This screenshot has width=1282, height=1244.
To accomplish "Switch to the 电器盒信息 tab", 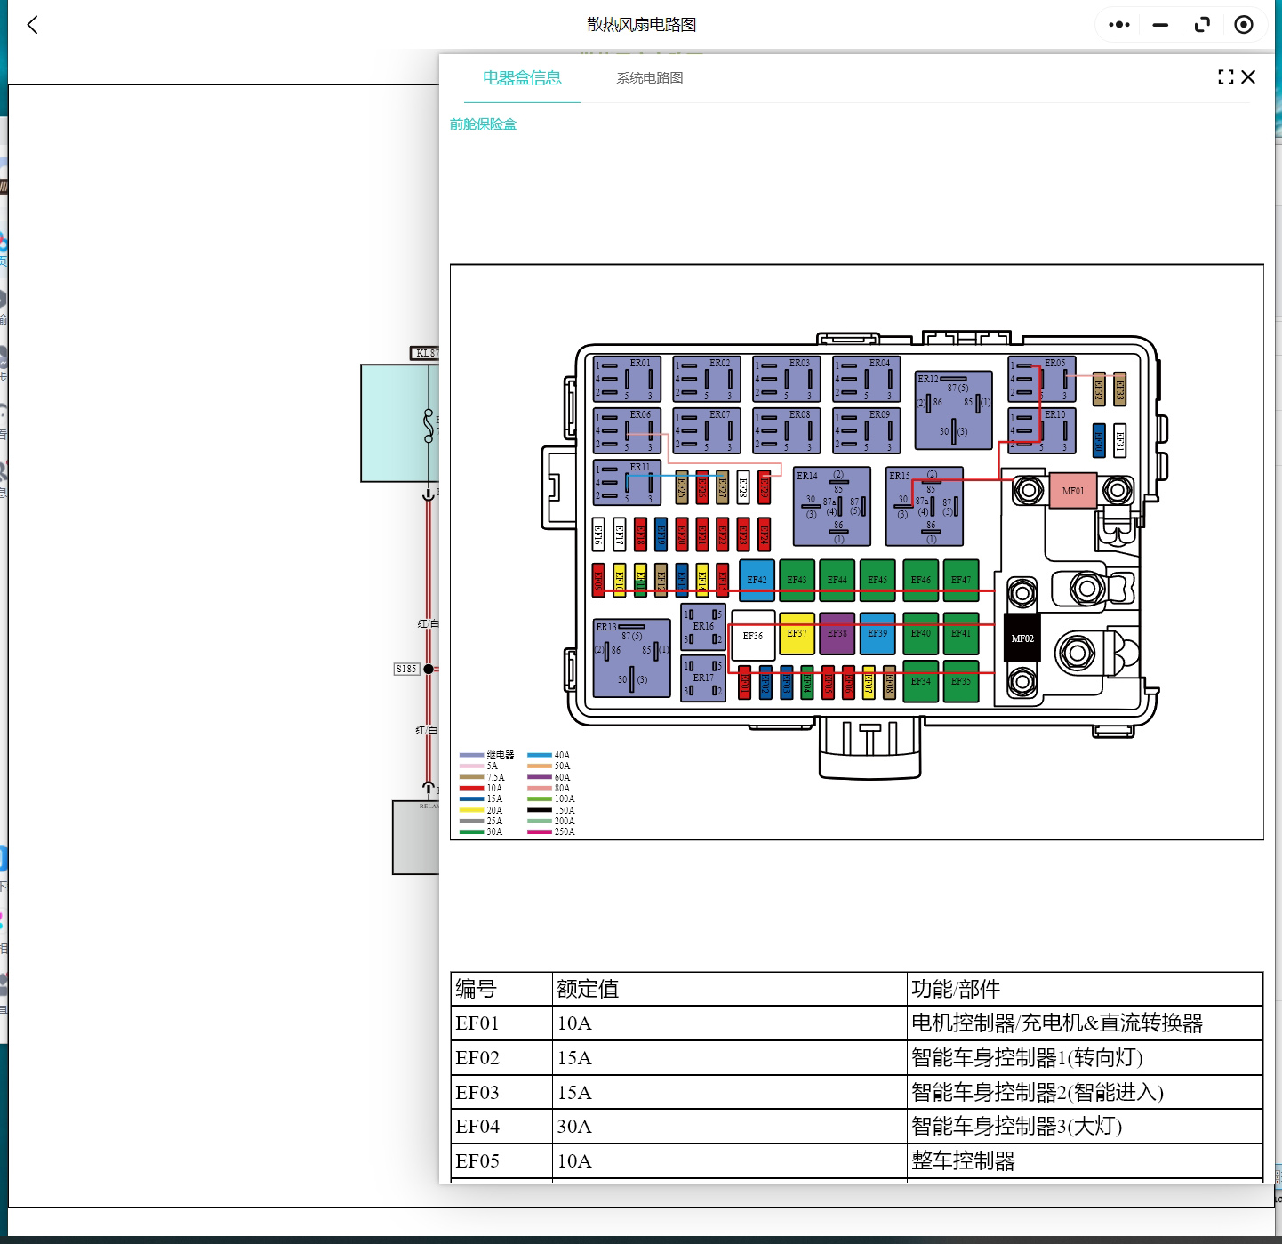I will pyautogui.click(x=522, y=78).
